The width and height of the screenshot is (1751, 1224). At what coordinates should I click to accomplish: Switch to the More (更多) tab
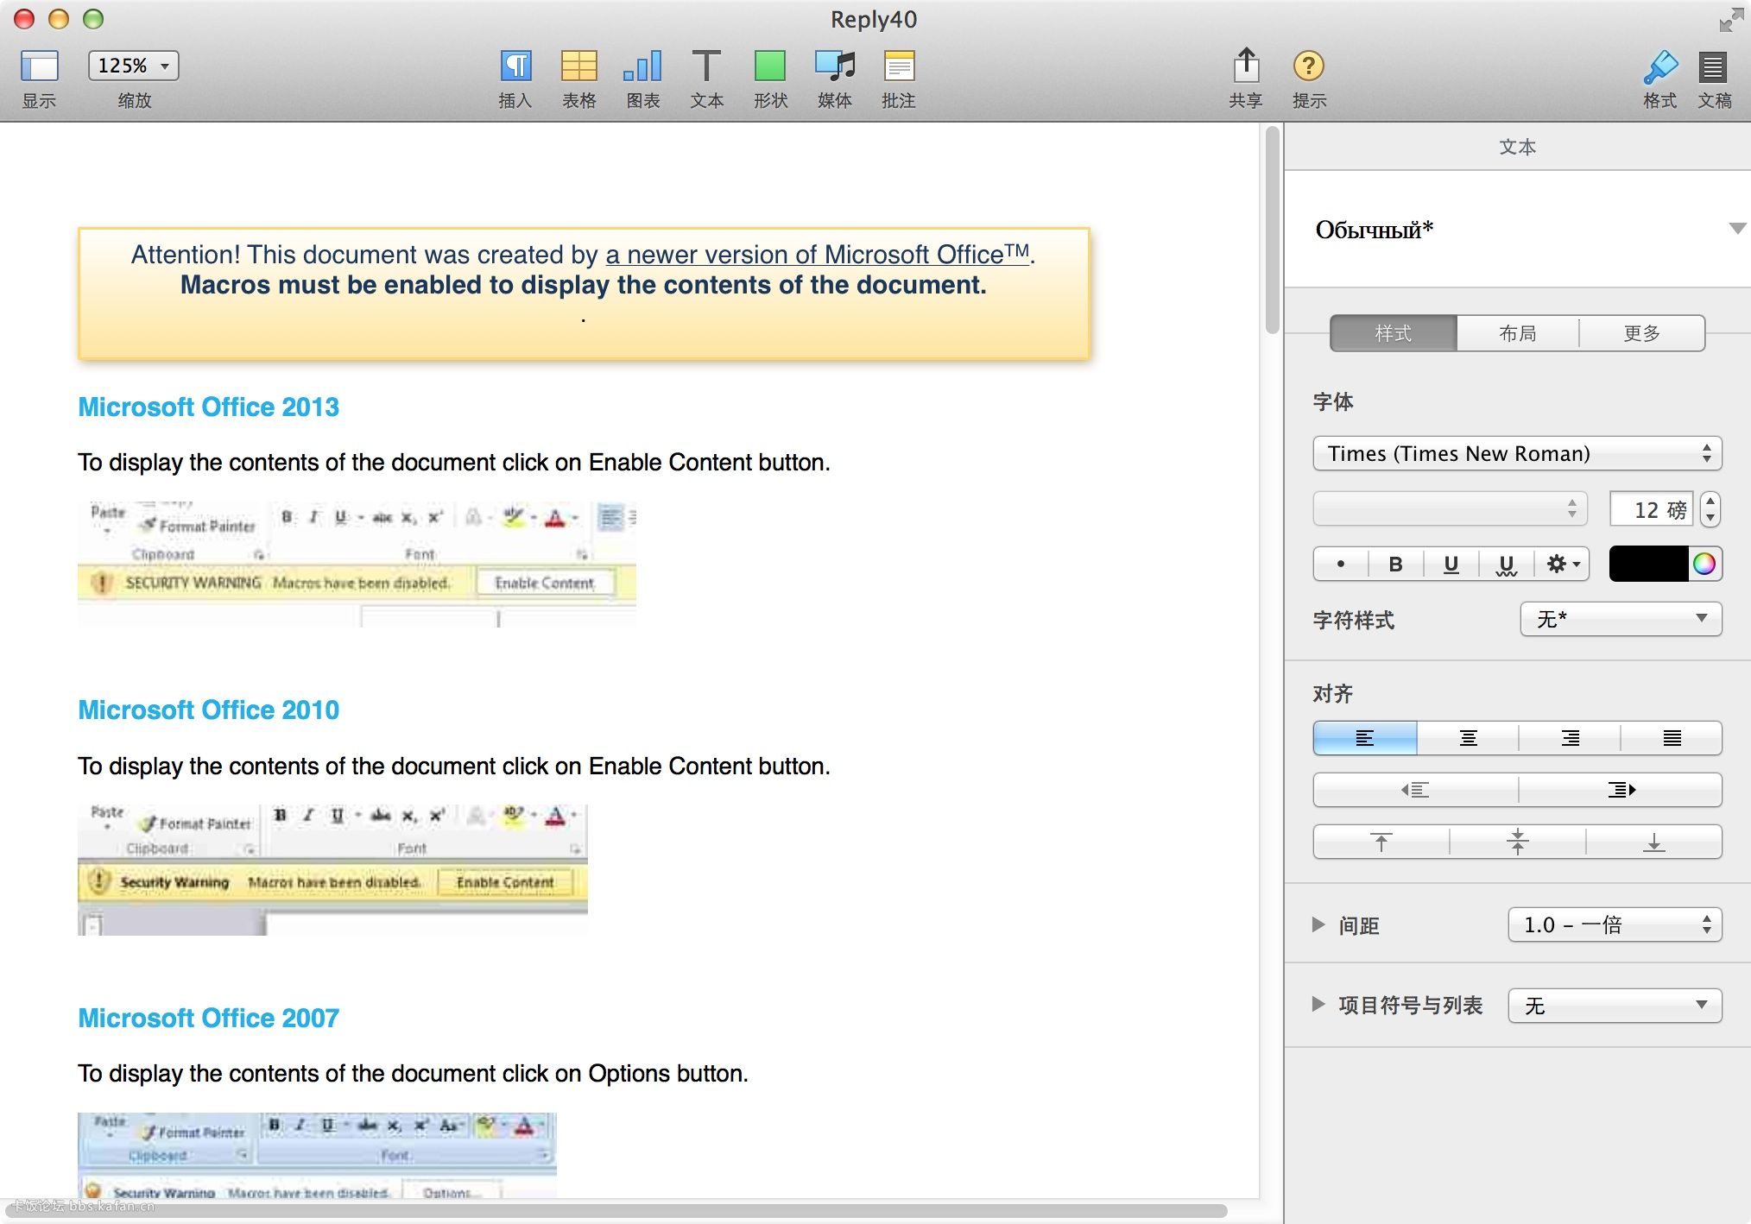1641,333
